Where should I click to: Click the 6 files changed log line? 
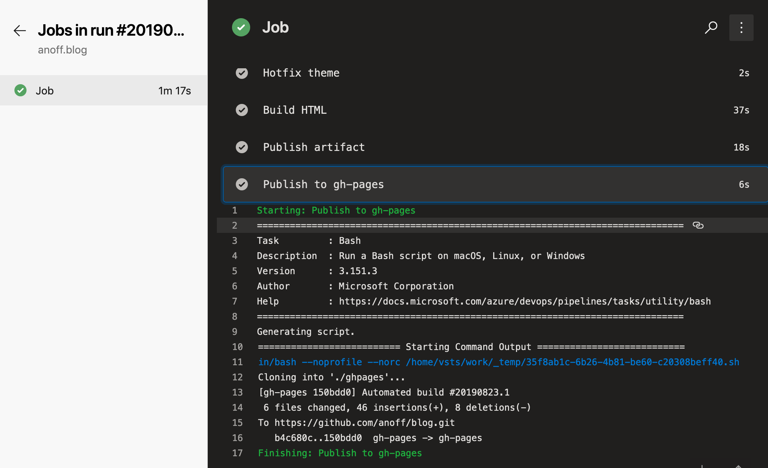[397, 407]
